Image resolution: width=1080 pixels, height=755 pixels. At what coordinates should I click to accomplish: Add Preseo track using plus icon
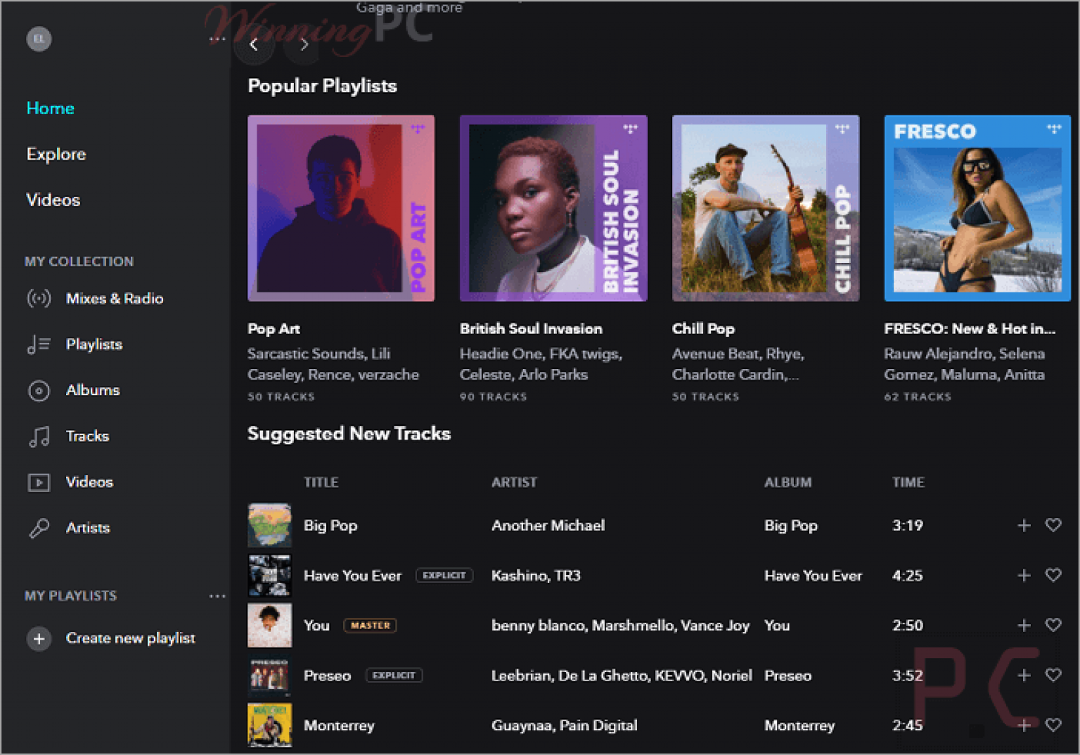[x=1024, y=675]
